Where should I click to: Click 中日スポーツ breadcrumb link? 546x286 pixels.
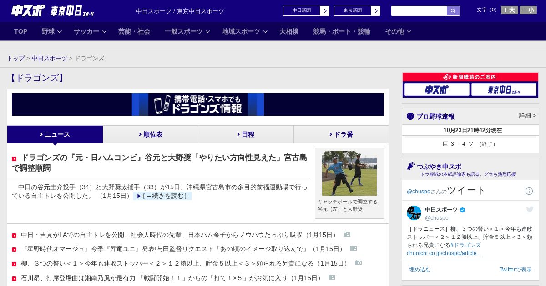(x=50, y=59)
